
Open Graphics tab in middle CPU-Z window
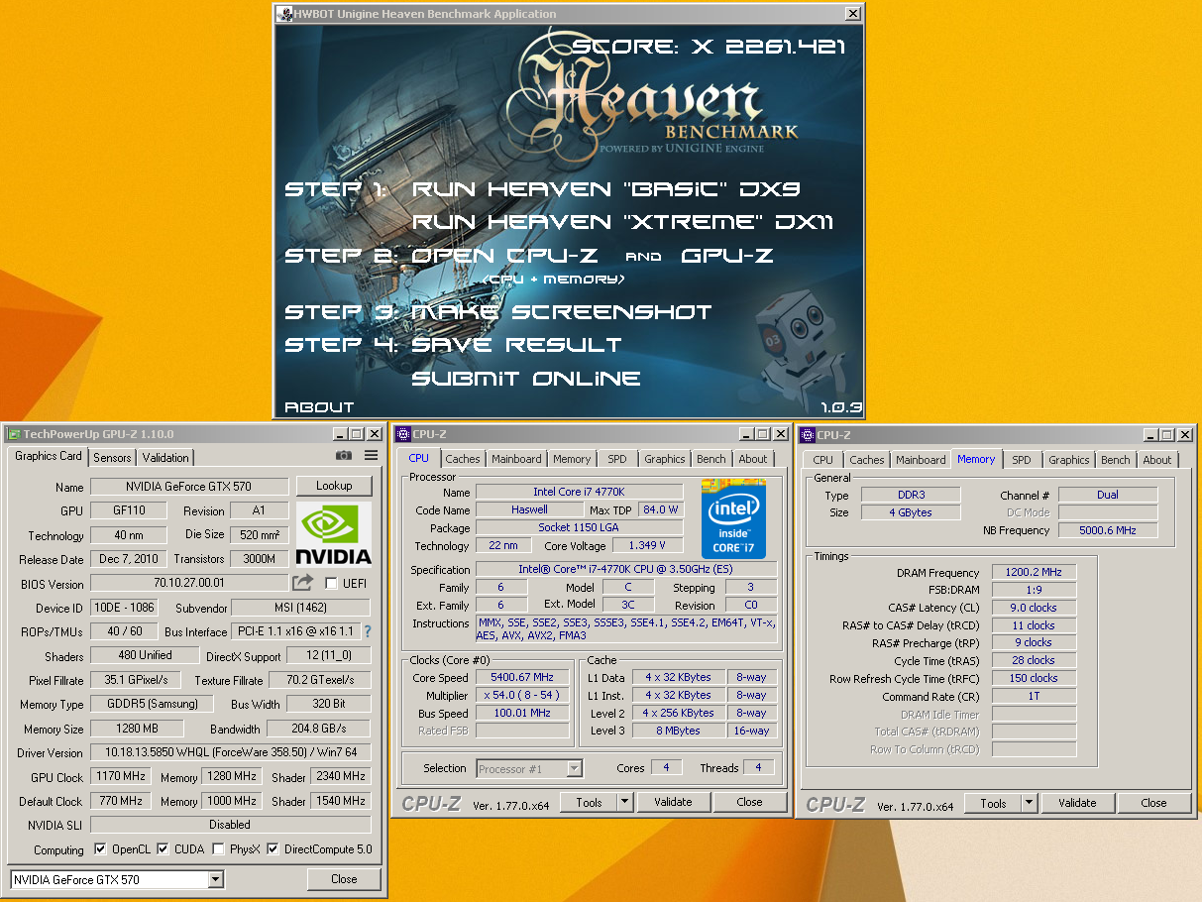point(664,459)
